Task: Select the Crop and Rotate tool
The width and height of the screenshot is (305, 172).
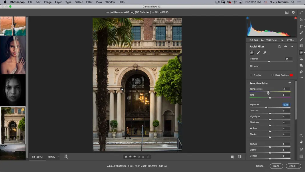Action: pyautogui.click(x=301, y=26)
